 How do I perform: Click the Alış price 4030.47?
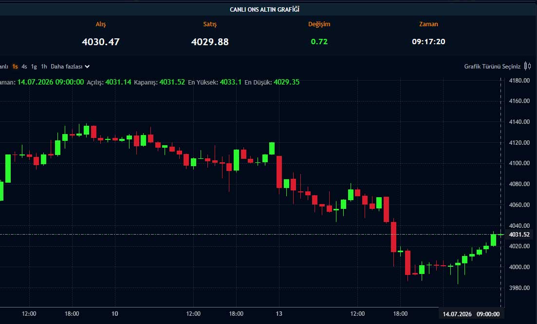pyautogui.click(x=101, y=42)
